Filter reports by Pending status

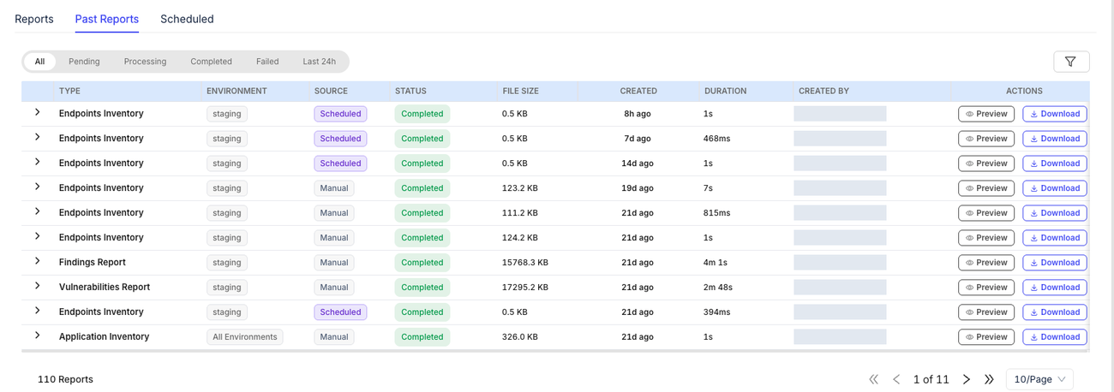pyautogui.click(x=84, y=62)
